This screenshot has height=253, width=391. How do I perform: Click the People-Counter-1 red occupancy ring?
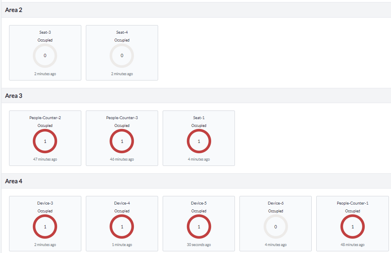coord(352,227)
